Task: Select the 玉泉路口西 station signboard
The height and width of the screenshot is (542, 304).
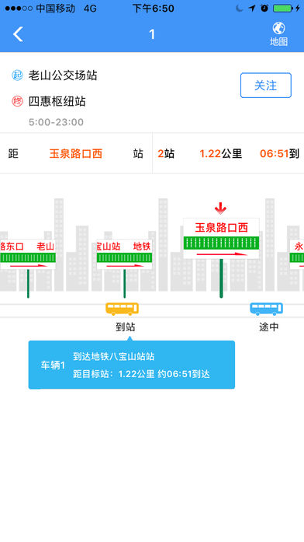Action: (221, 238)
